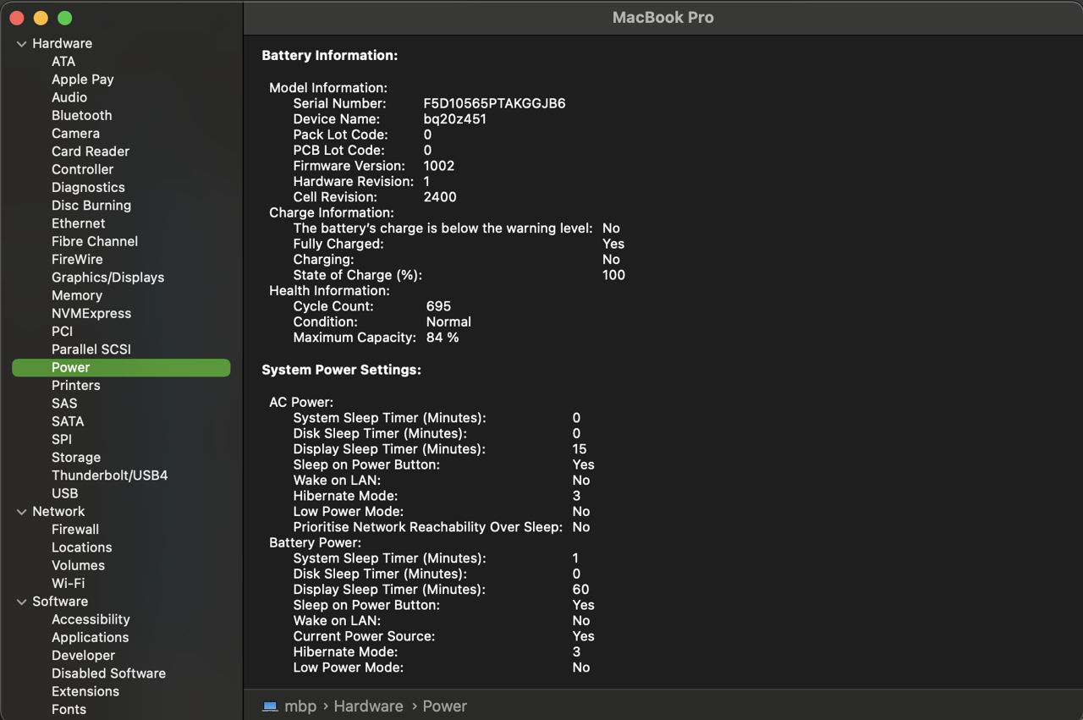The image size is (1083, 720).
Task: Open Fonts under Software
Action: point(69,710)
